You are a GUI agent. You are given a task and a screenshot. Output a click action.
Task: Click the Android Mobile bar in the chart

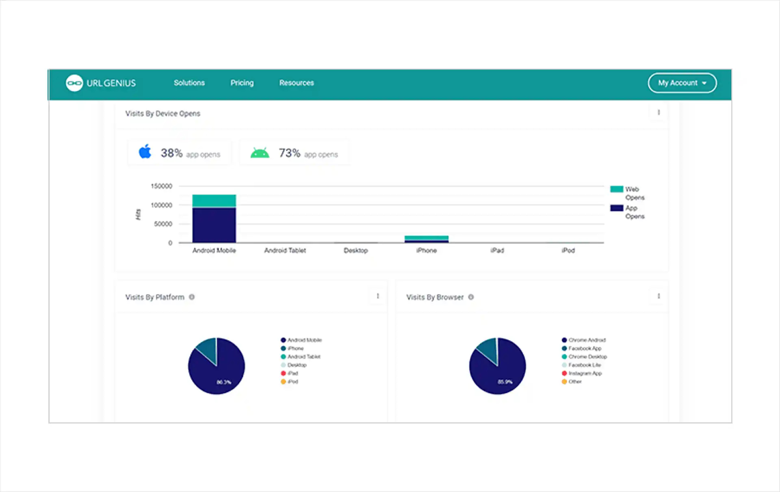coord(214,219)
